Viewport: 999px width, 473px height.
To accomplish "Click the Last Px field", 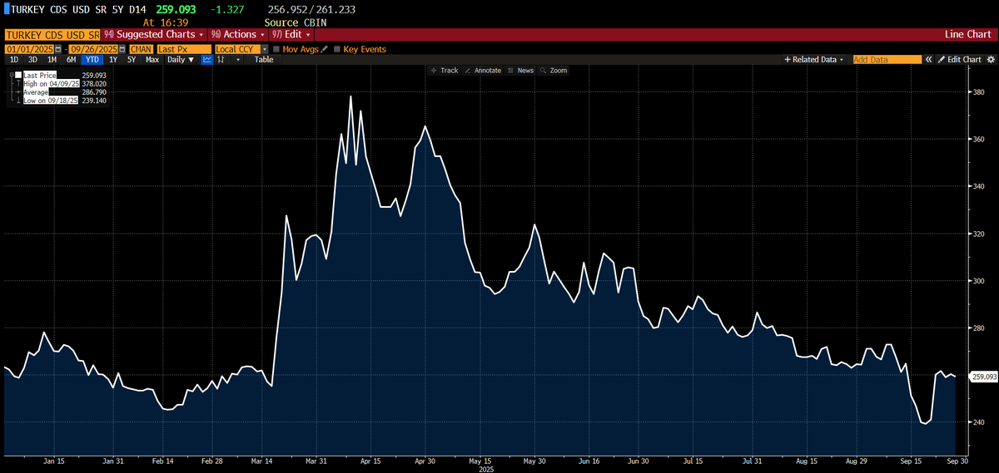I will (x=183, y=49).
